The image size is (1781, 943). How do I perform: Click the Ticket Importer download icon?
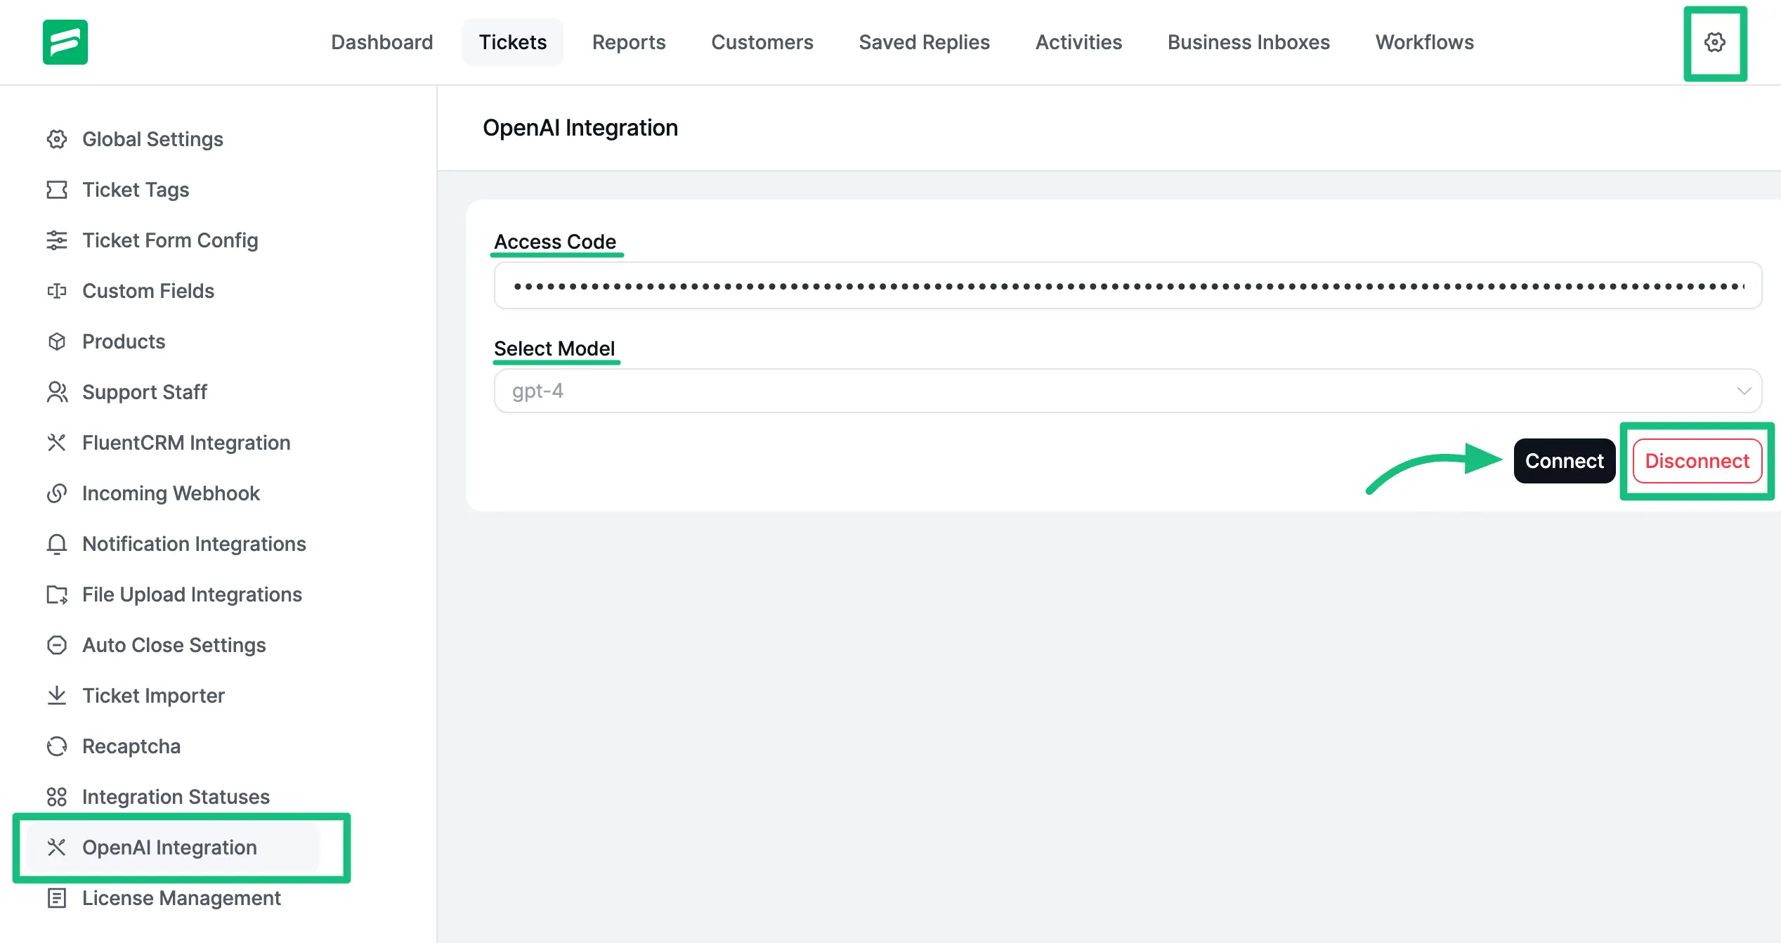tap(57, 696)
